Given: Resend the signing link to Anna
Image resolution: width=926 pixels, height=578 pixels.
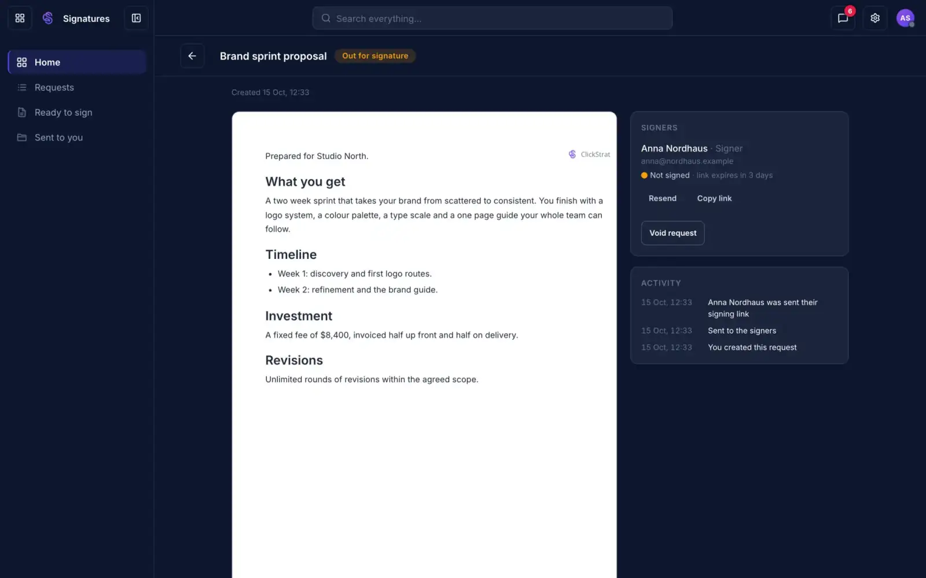Looking at the screenshot, I should coord(662,198).
